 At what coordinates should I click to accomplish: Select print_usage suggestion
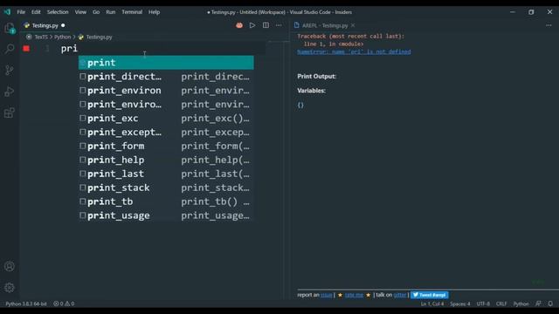click(x=166, y=215)
